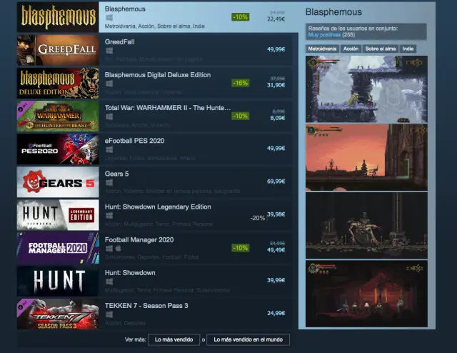
Task: Click the 31,90€ deluxe edition price
Action: [276, 85]
